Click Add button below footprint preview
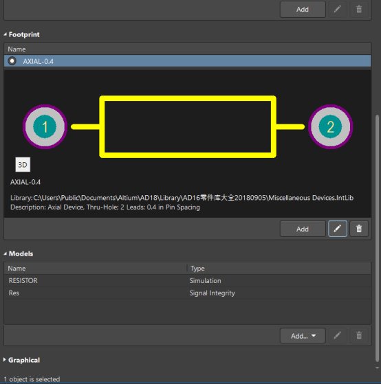Image resolution: width=381 pixels, height=384 pixels. click(303, 229)
